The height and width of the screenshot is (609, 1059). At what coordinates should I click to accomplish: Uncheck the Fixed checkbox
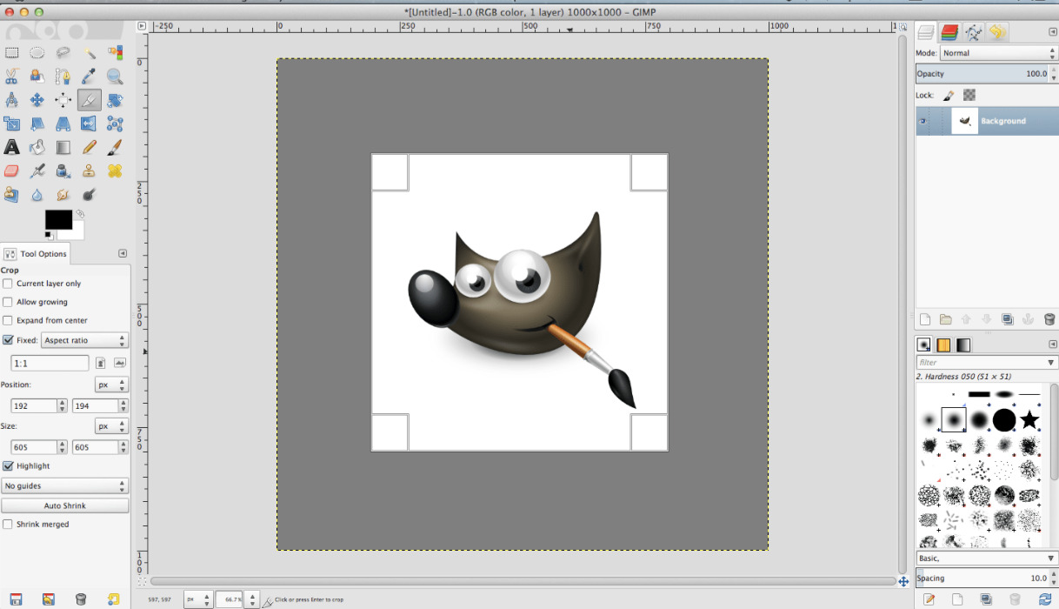[x=8, y=340]
